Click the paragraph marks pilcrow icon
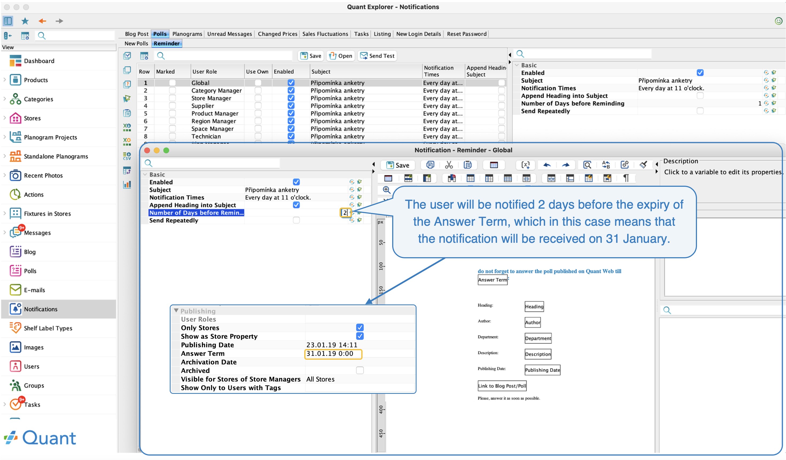Screen dimensions: 786x460 click(x=626, y=178)
